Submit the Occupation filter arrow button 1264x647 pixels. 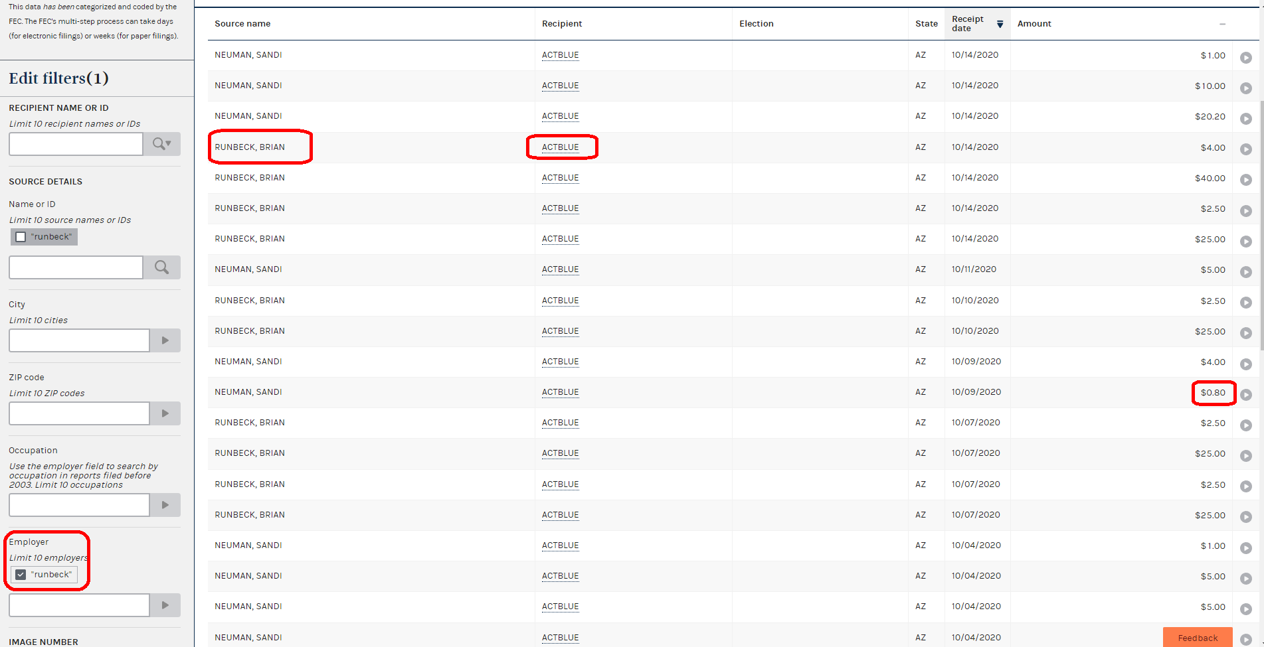click(165, 505)
